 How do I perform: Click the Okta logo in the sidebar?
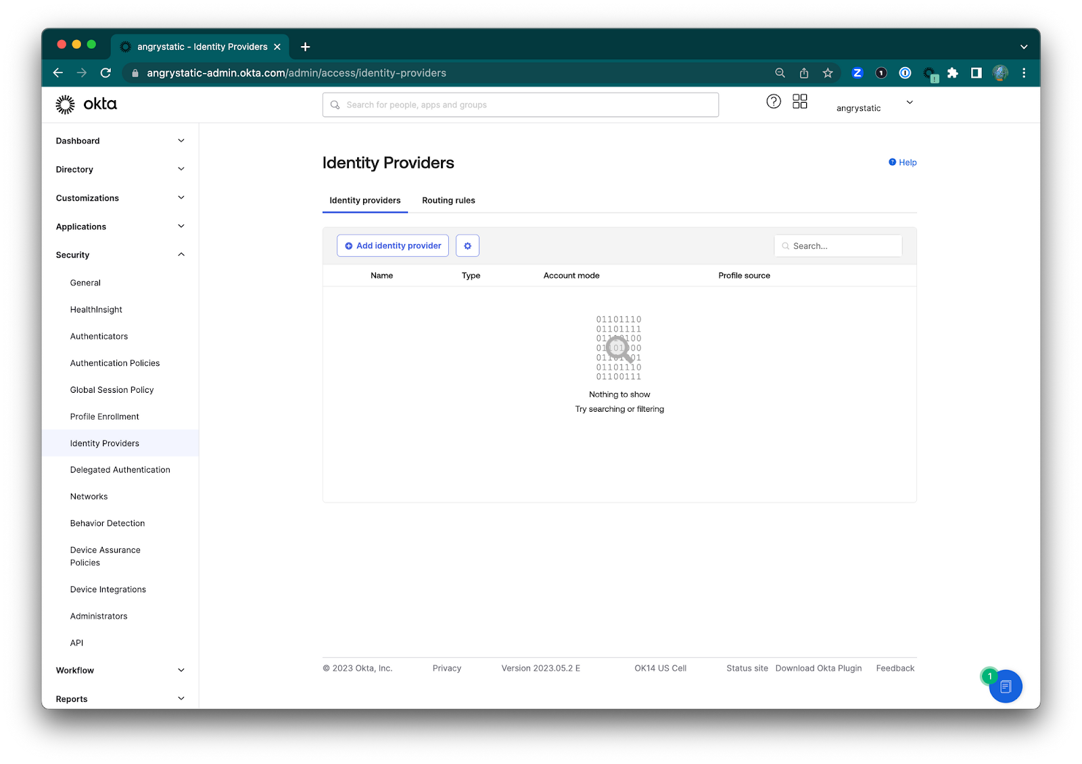(x=85, y=104)
